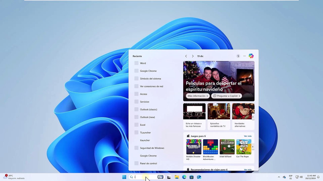Viewport: 323px width, 181px height.
Task: Click the Panel de control icon placeholder
Action: (x=136, y=163)
